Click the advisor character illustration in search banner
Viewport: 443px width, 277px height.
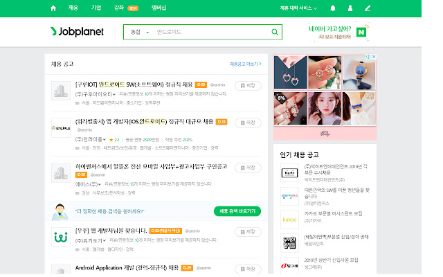(x=60, y=212)
